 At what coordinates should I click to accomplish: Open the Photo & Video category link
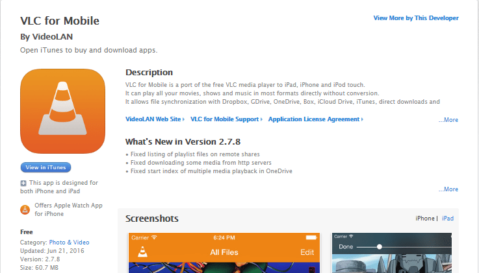tap(69, 243)
